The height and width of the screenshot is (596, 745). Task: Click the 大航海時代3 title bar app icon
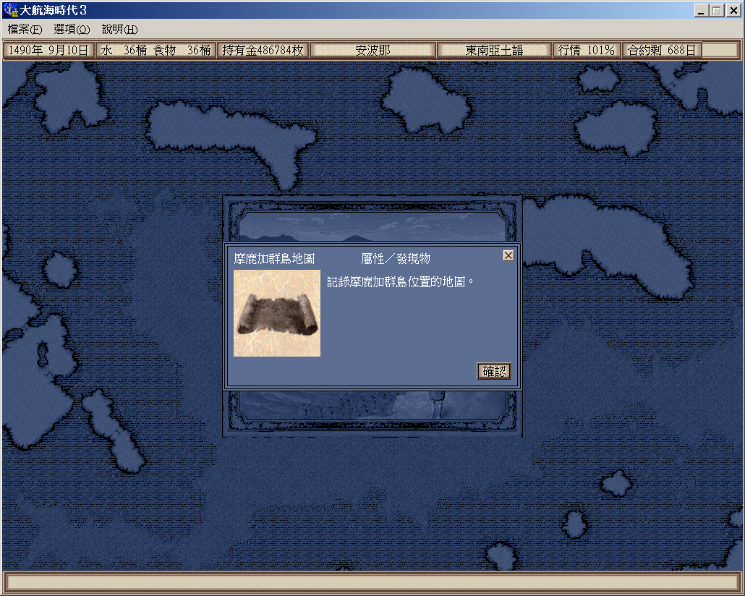(10, 10)
